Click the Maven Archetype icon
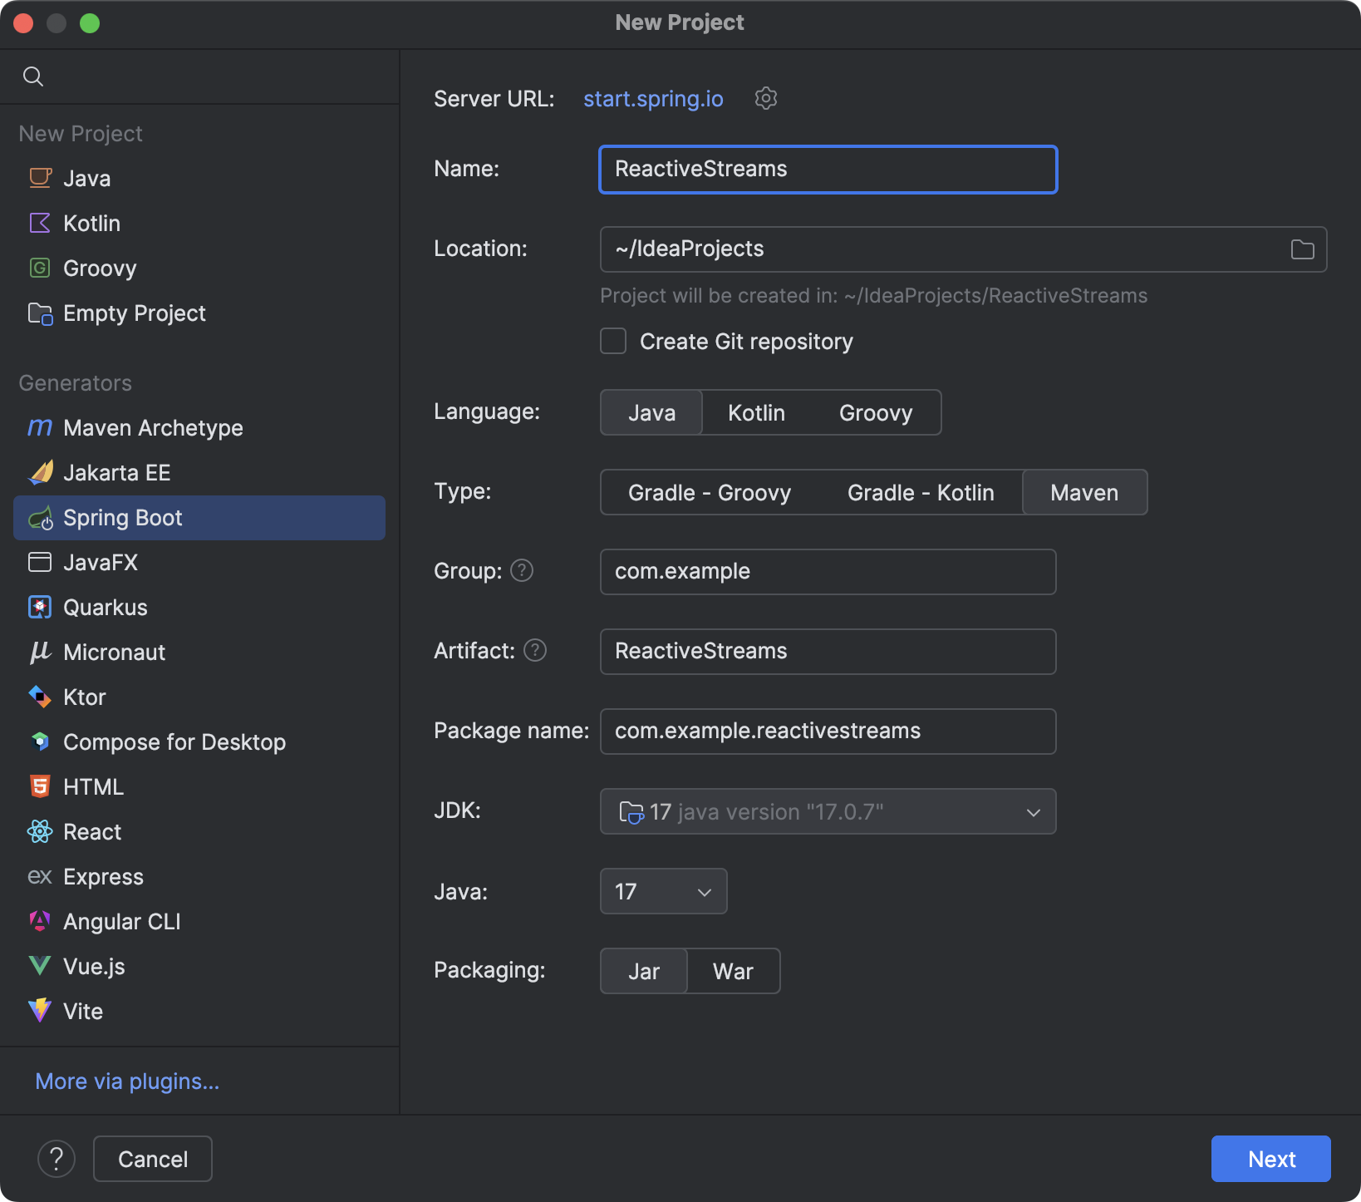The width and height of the screenshot is (1361, 1202). tap(40, 427)
